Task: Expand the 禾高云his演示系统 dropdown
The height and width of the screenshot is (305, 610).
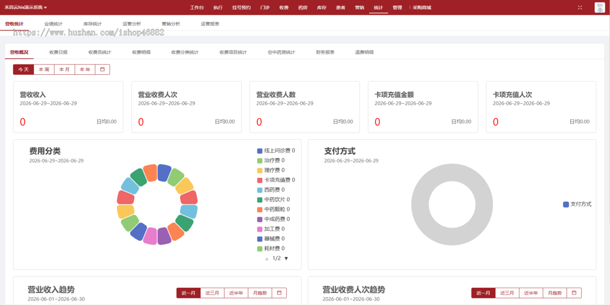Action: (25, 8)
